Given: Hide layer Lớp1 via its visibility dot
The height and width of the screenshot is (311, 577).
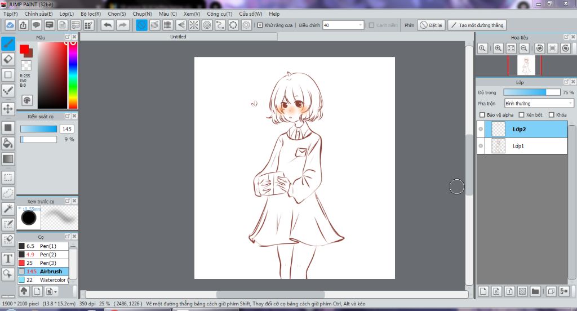Looking at the screenshot, I should click(481, 146).
